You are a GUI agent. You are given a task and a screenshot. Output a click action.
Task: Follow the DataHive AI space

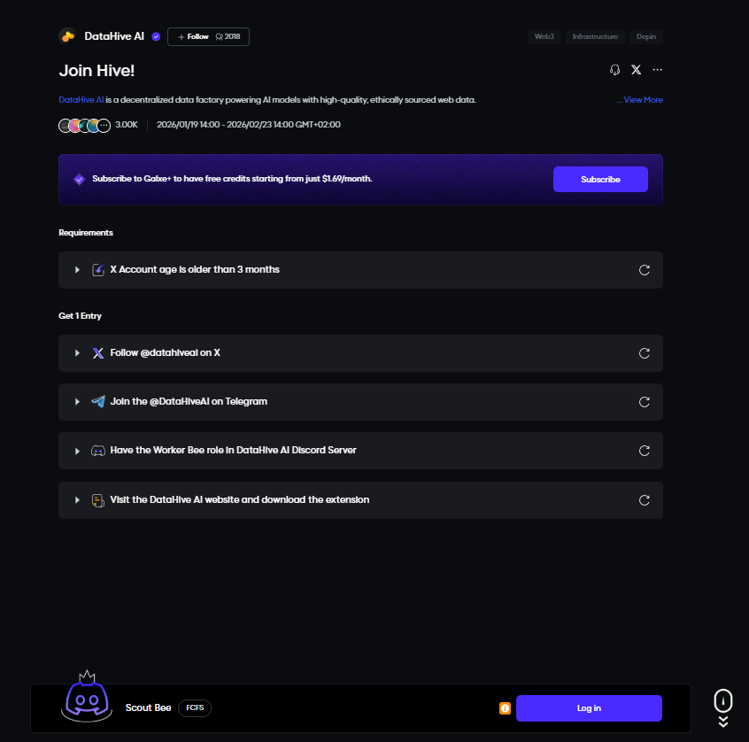(x=193, y=37)
